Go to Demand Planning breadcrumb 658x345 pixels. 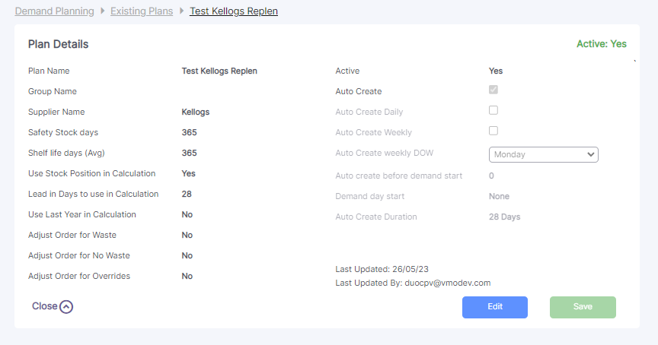(55, 11)
